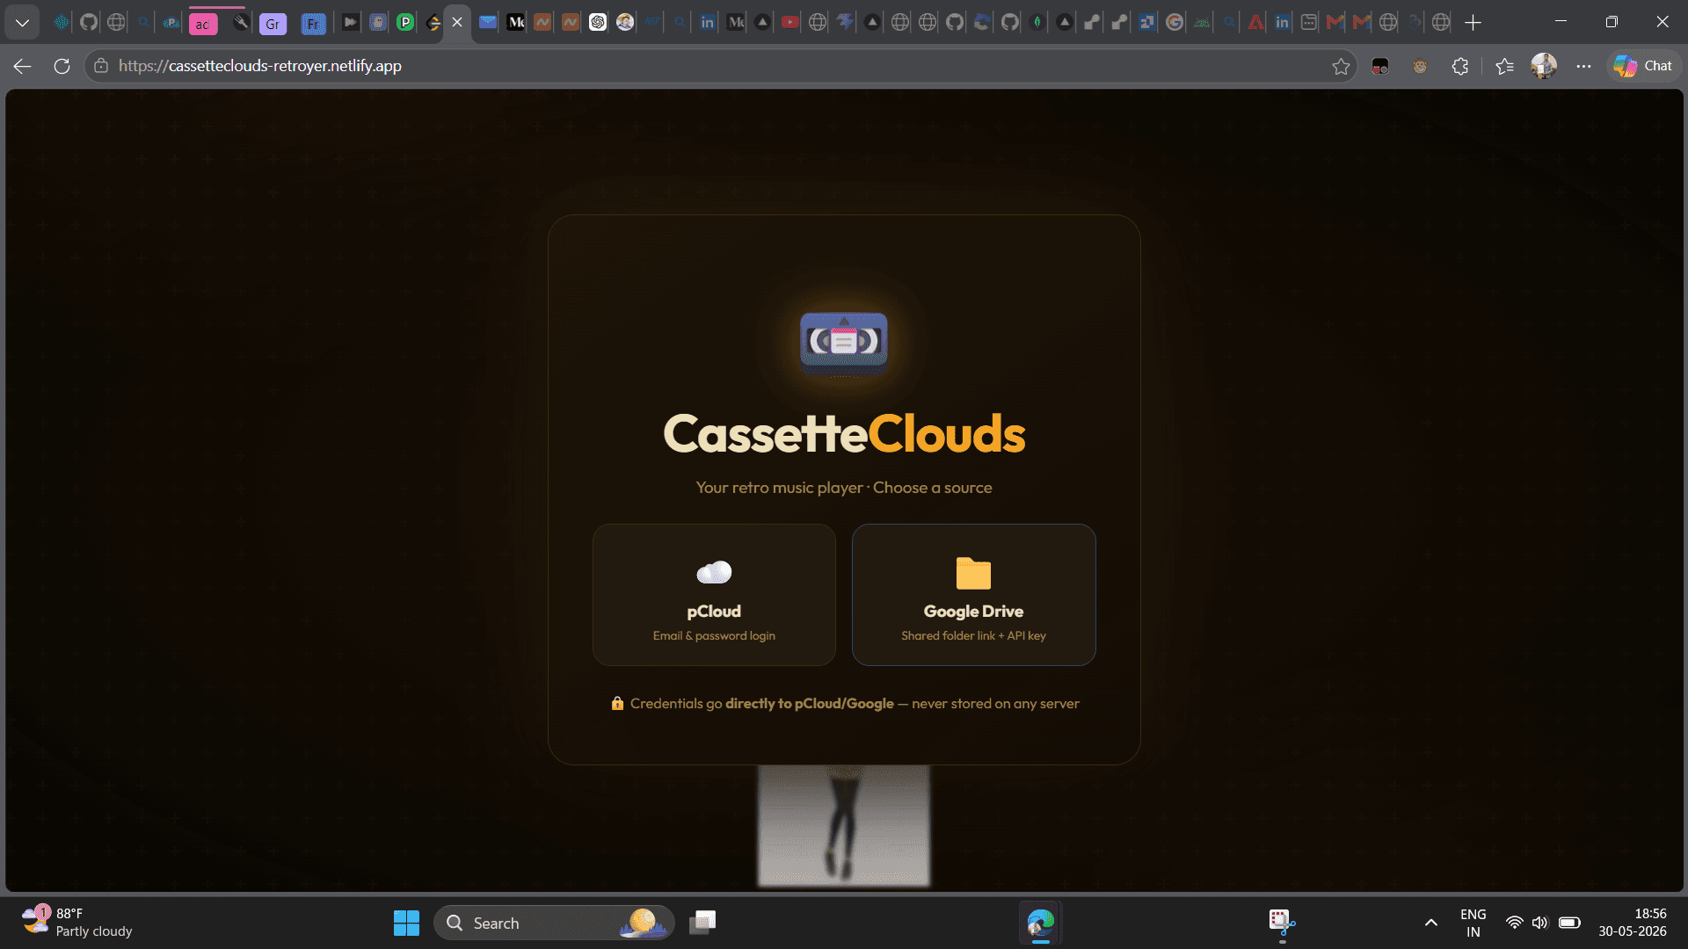Click 'Email & password login' text
The width and height of the screenshot is (1688, 949).
point(714,635)
